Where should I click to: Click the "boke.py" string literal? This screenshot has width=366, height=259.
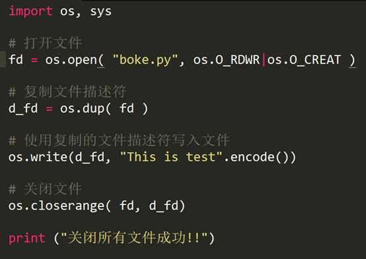(x=145, y=60)
